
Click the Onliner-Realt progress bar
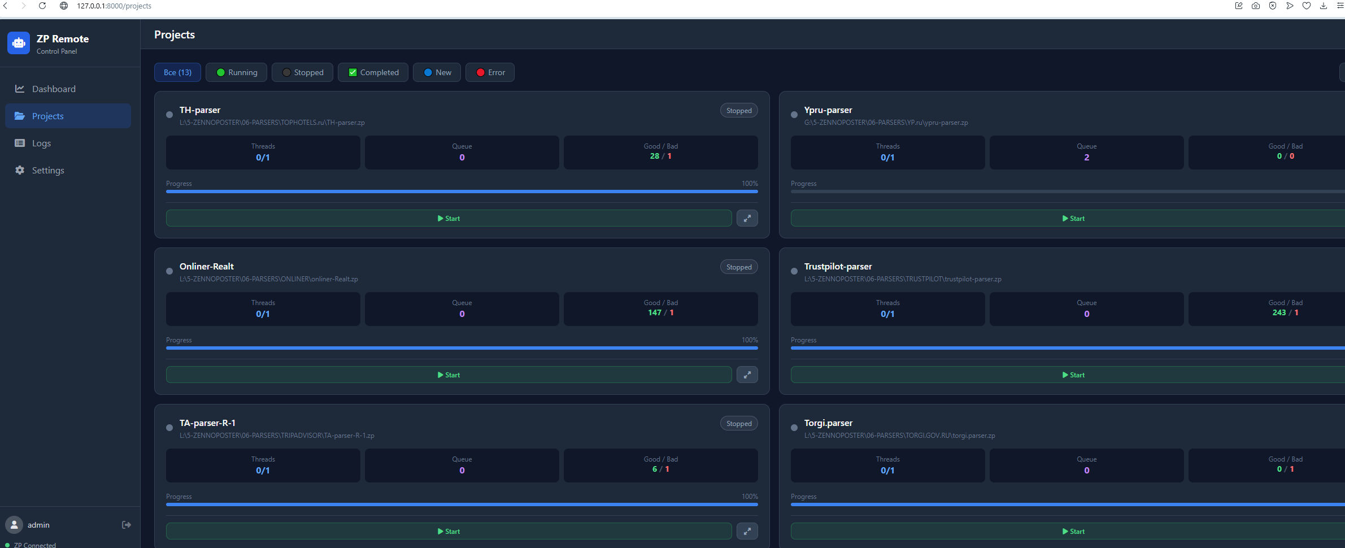[462, 348]
